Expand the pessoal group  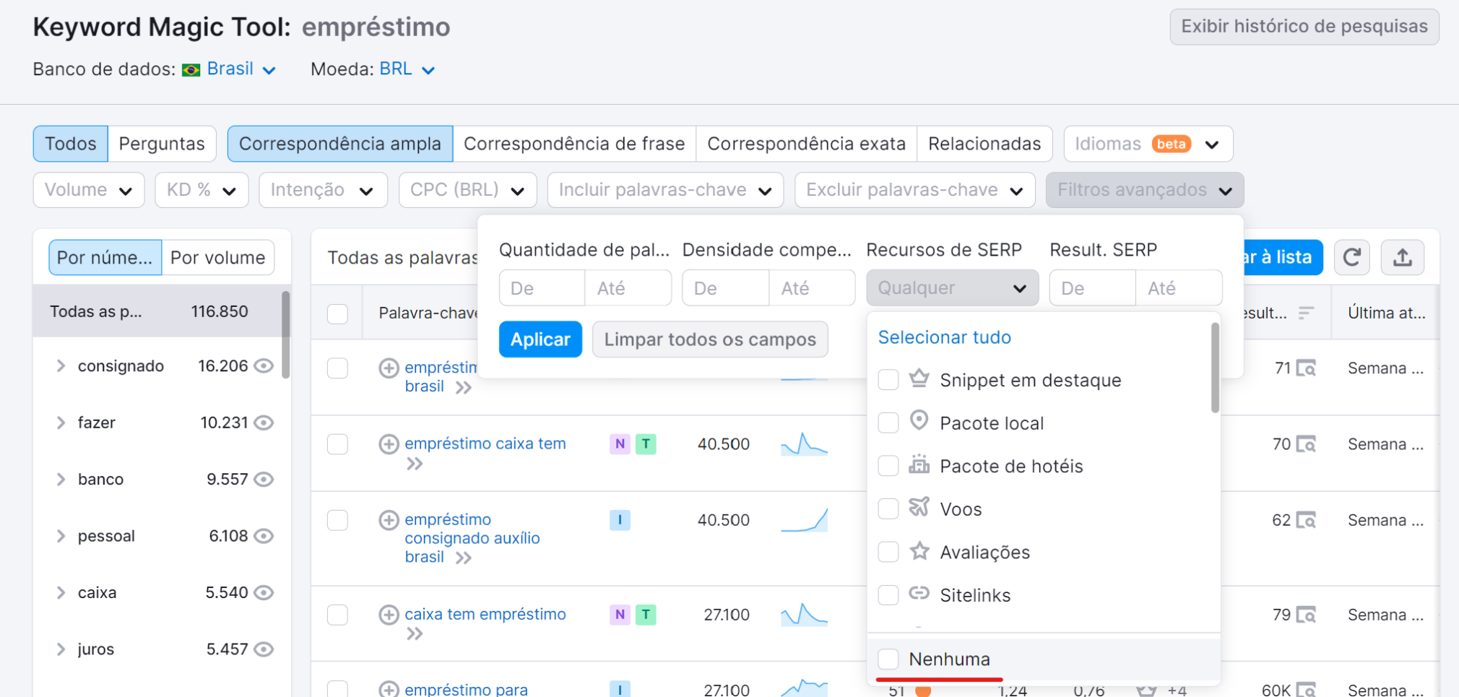[61, 536]
